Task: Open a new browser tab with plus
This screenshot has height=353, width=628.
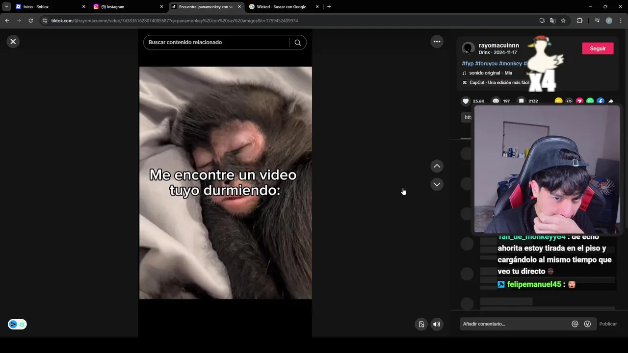Action: tap(329, 7)
